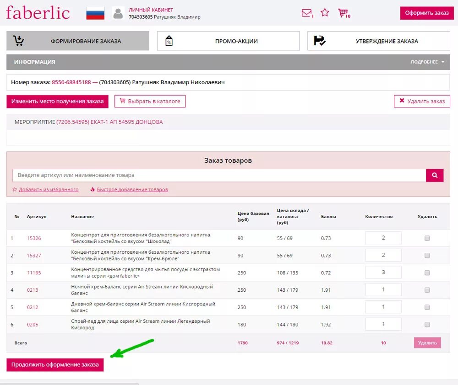
Task: Tick delete checkbox for item 15326
Action: [427, 238]
